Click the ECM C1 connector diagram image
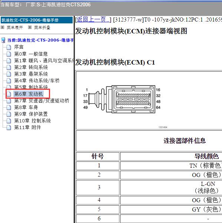 pos(122,99)
